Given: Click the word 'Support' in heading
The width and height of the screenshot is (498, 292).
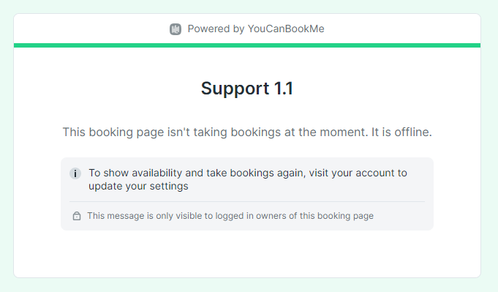Looking at the screenshot, I should tap(235, 89).
